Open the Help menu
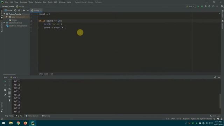The width and height of the screenshot is (224, 126). tap(69, 2)
